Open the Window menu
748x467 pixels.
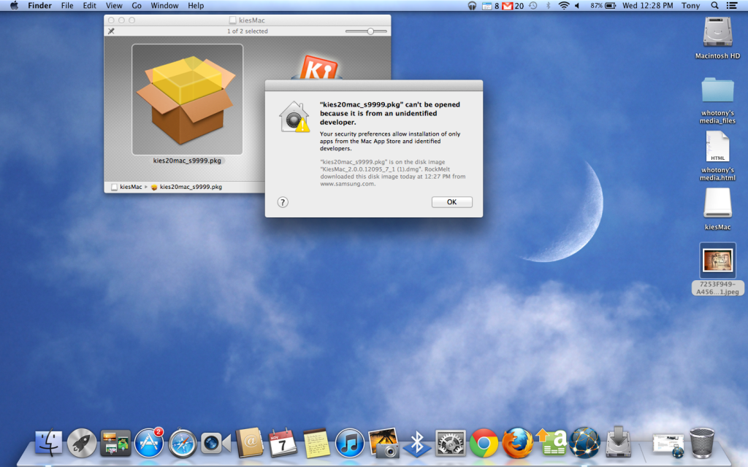[x=164, y=6]
